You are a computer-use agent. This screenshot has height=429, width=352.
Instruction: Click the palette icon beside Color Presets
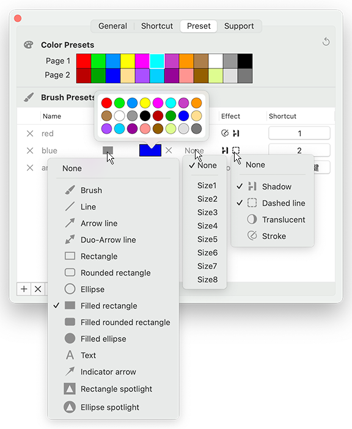(x=29, y=45)
